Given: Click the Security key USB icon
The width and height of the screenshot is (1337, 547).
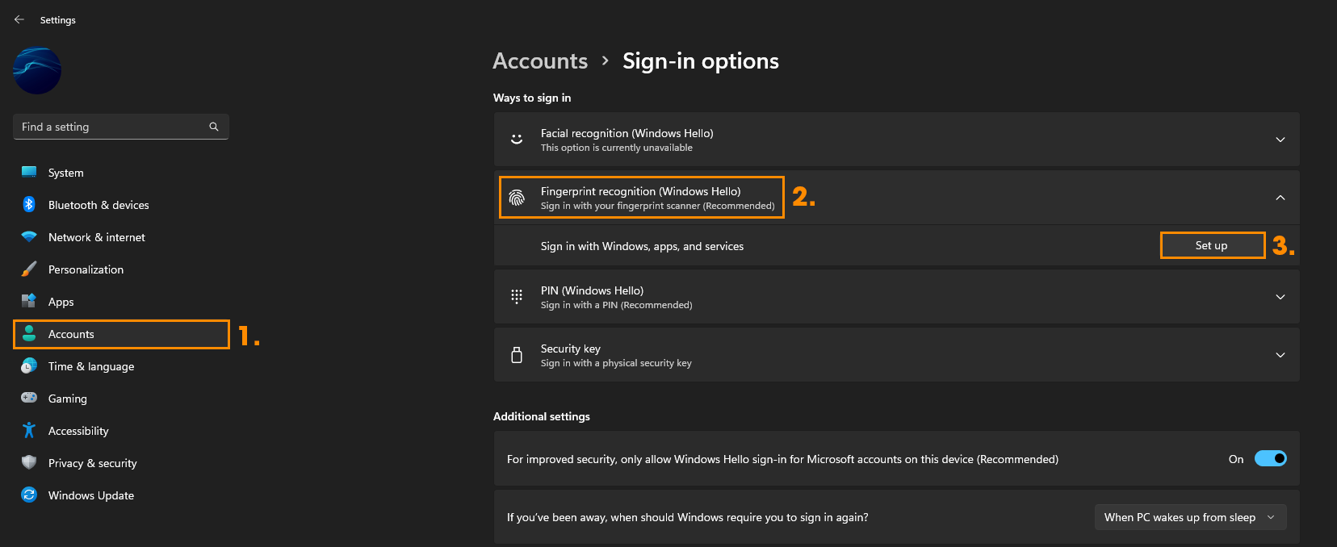Looking at the screenshot, I should click(517, 355).
